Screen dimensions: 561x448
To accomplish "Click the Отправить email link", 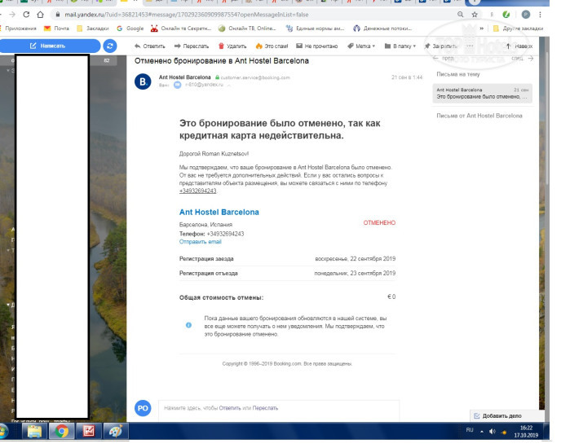I will (201, 242).
